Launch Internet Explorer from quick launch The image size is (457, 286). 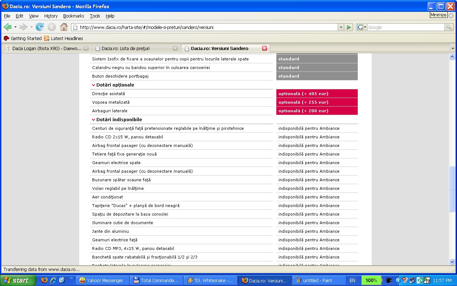54,280
